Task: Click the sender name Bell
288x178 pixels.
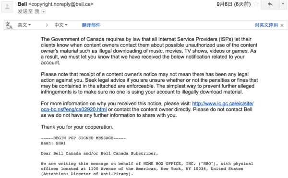Action: click(x=22, y=4)
